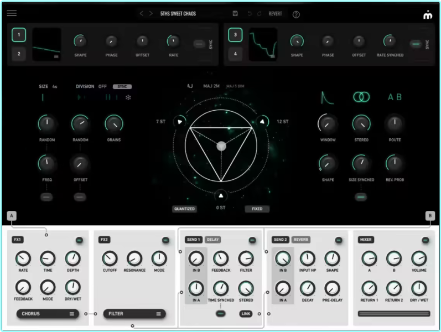441x332 pixels.
Task: Select LFO slot 2 tab
Action: [x=19, y=54]
